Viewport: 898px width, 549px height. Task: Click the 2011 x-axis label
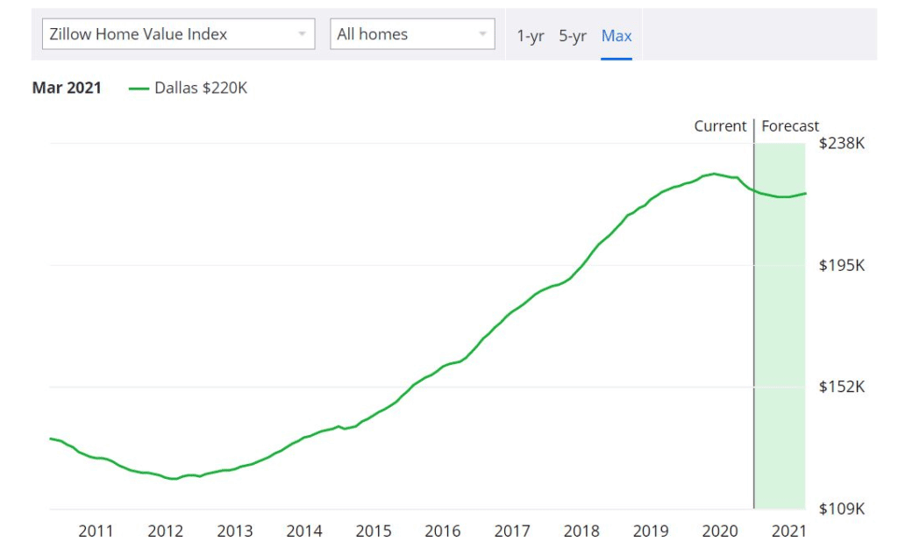point(96,531)
